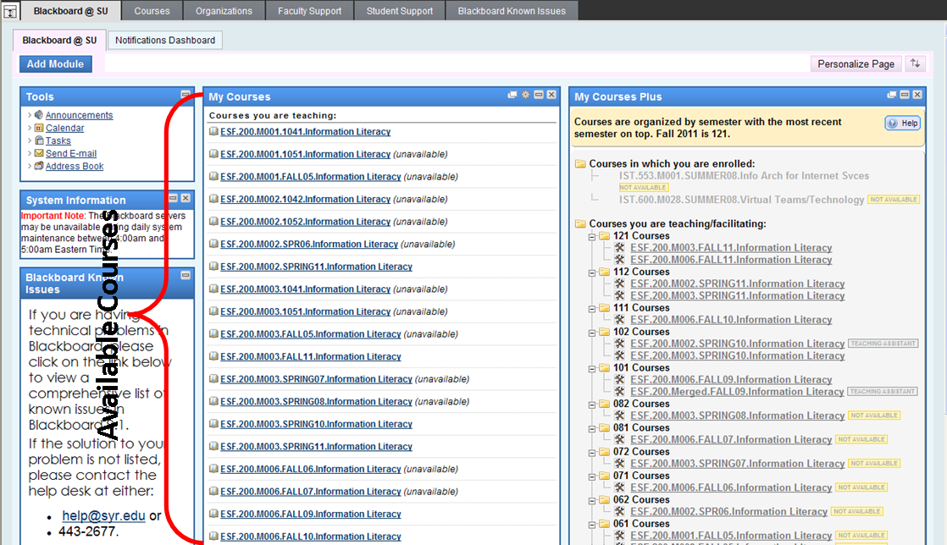The image size is (947, 545).
Task: Open ESF.200.M002.SPRING10 link in My Courses Plus
Action: pos(738,344)
